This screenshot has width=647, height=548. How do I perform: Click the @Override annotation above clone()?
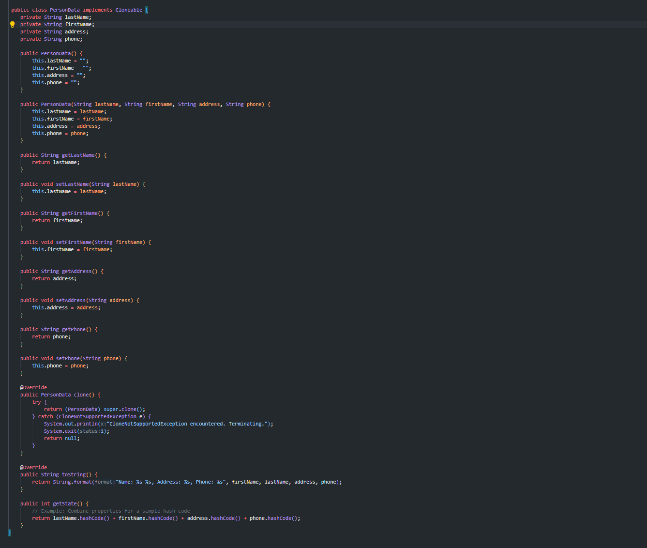tap(33, 387)
